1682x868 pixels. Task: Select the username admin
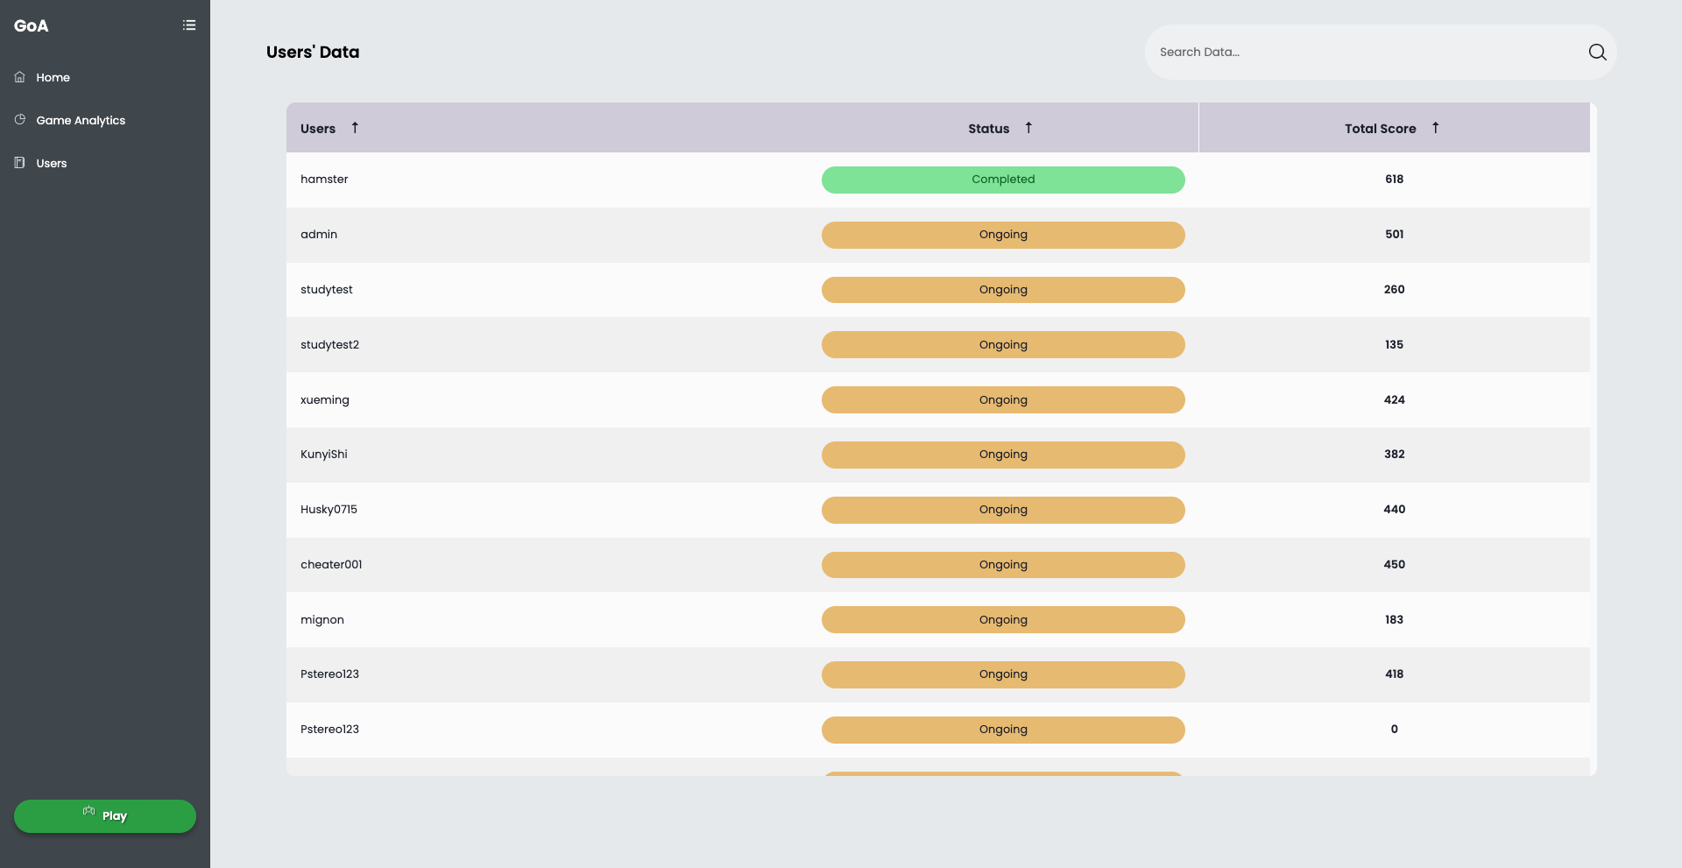[319, 235]
